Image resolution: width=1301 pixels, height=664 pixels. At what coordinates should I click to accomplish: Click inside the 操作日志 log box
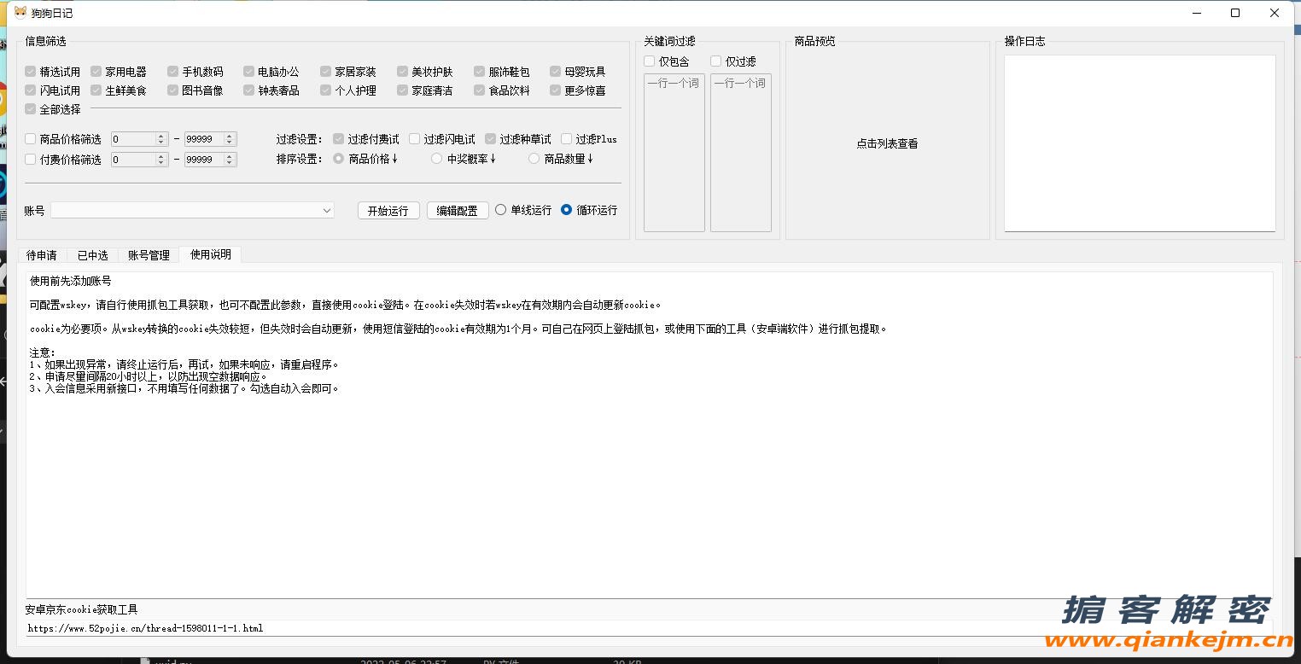[x=1140, y=143]
